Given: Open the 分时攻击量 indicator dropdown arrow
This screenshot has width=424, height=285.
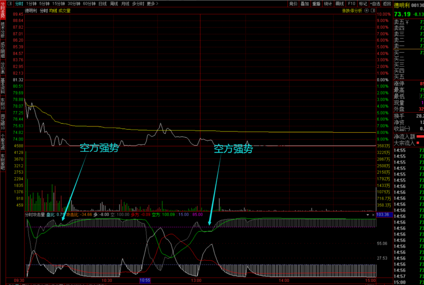Looking at the screenshot, I should click(x=368, y=215).
